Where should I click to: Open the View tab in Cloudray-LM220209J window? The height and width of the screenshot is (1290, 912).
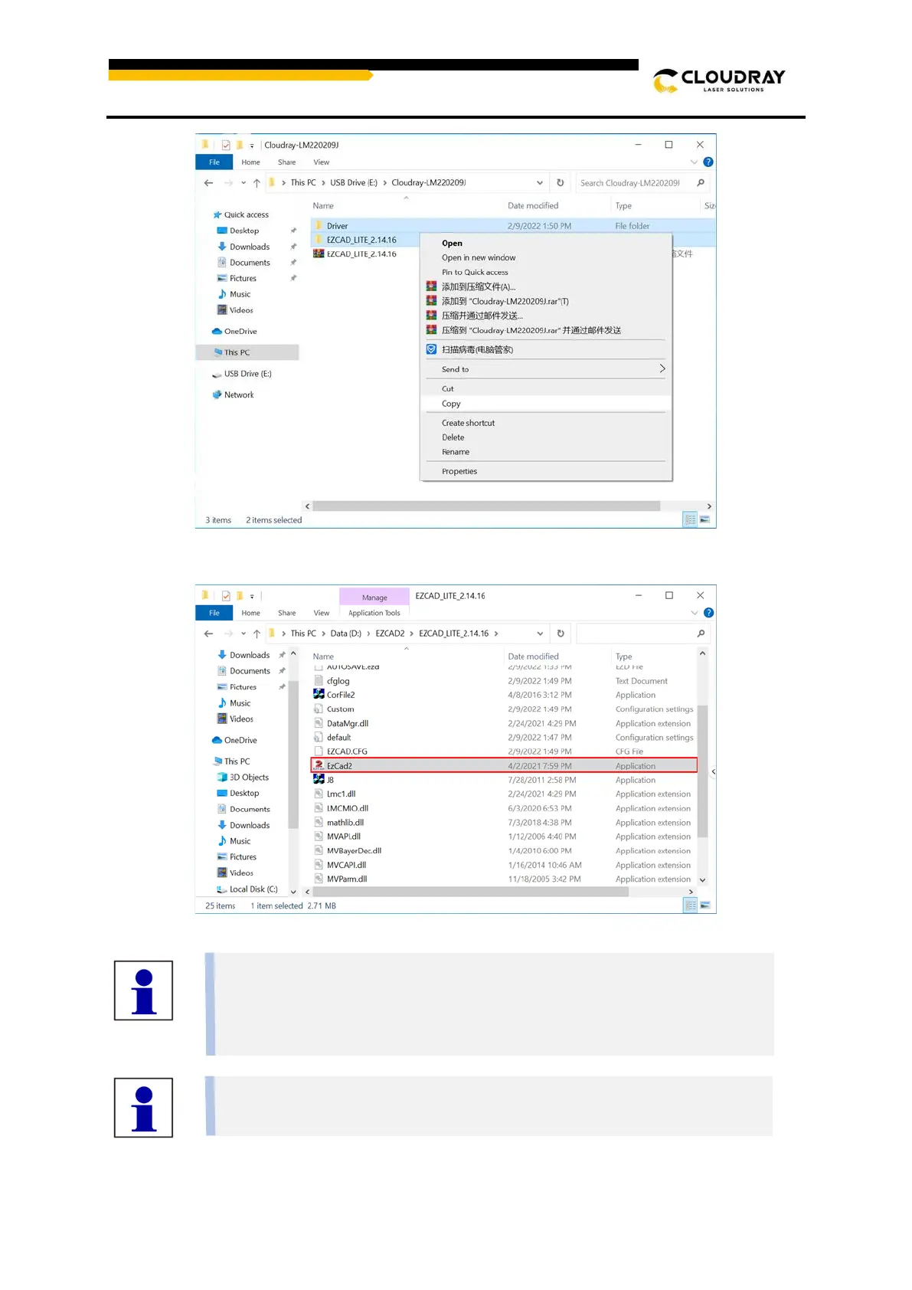point(322,162)
